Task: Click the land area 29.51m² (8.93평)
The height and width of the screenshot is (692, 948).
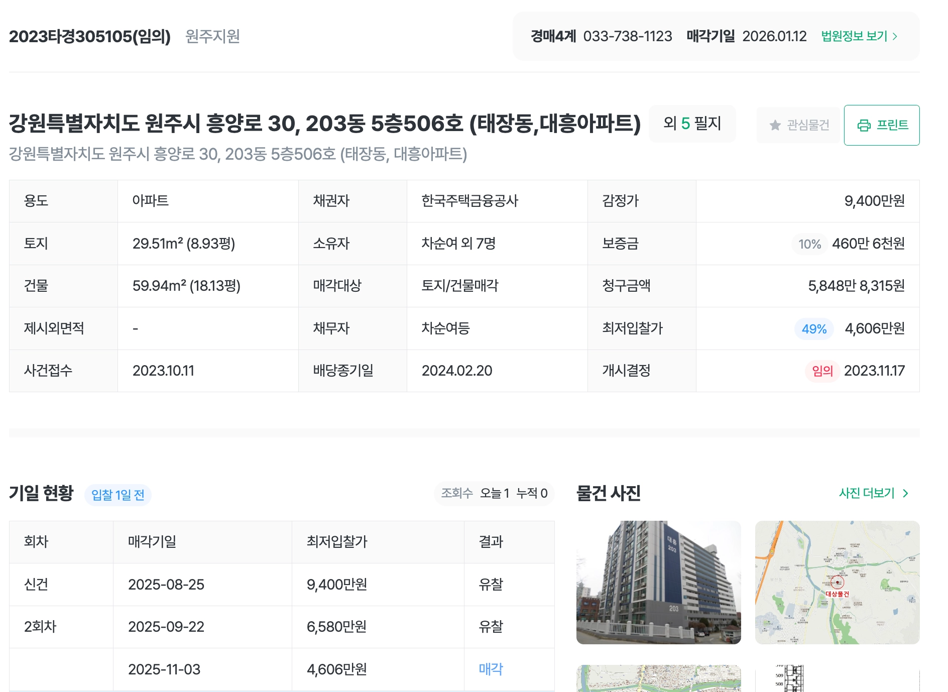Action: tap(184, 244)
